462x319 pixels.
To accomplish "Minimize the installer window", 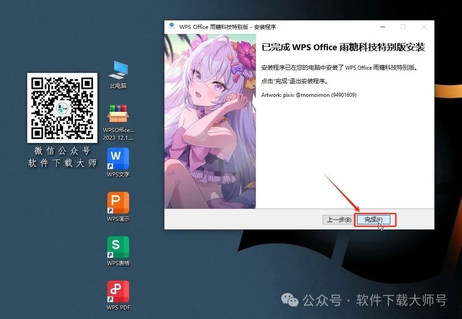I will [382, 27].
